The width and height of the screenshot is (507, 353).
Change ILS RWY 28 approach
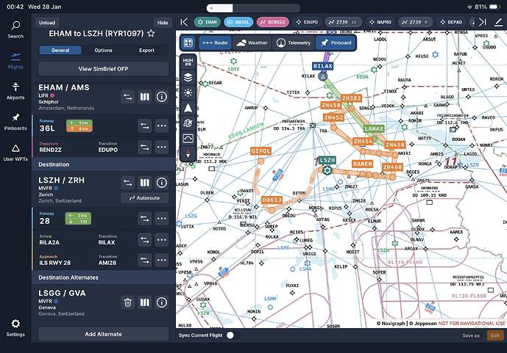[144, 260]
